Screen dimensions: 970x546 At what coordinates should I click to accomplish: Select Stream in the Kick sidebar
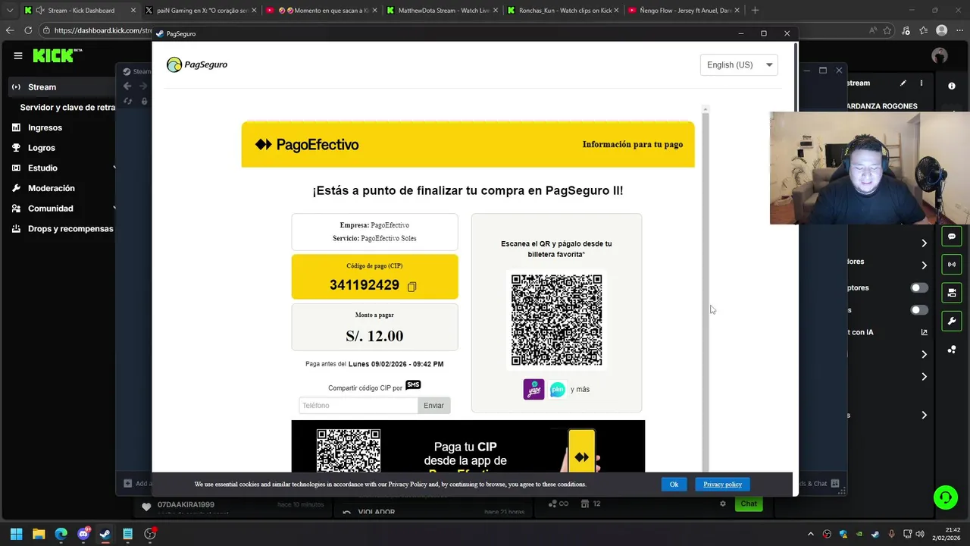(x=61, y=87)
